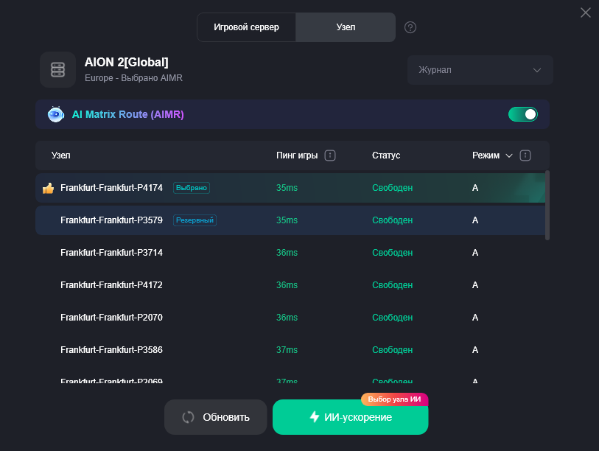Image resolution: width=599 pixels, height=451 pixels.
Task: Click the Выбрано tag on P4174
Action: pyautogui.click(x=192, y=188)
